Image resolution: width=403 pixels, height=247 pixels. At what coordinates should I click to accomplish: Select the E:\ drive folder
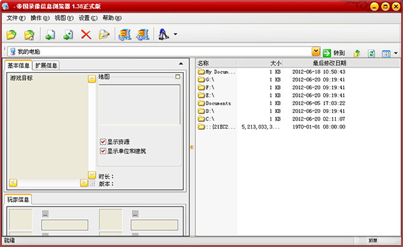click(x=206, y=96)
